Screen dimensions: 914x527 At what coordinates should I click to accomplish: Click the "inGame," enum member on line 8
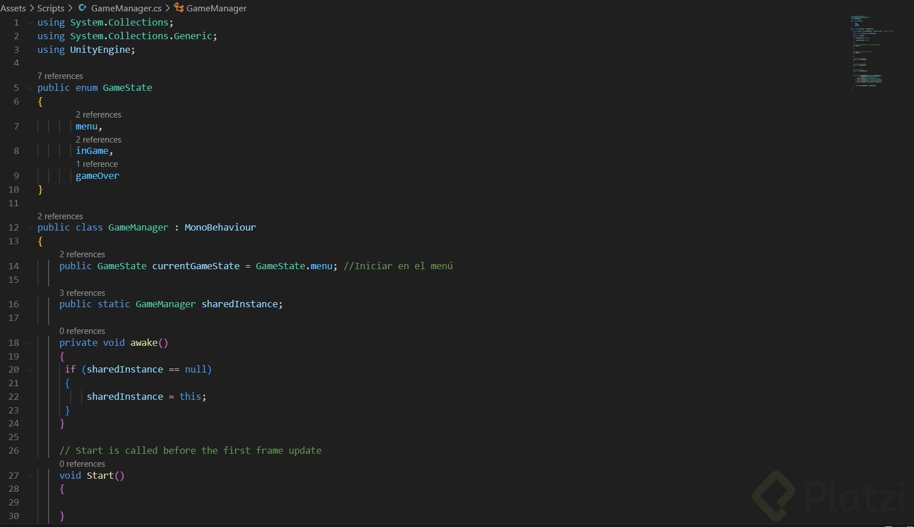coord(95,151)
